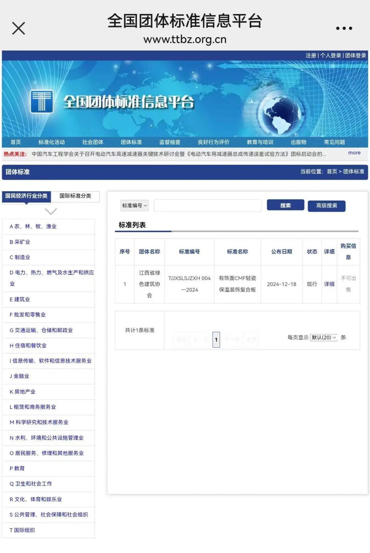
Task: Click the platform logo icon in banner
Action: click(x=42, y=102)
